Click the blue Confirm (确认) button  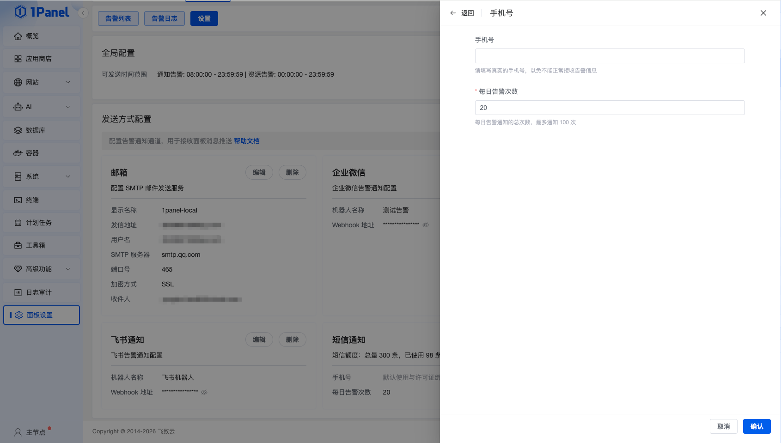[757, 426]
